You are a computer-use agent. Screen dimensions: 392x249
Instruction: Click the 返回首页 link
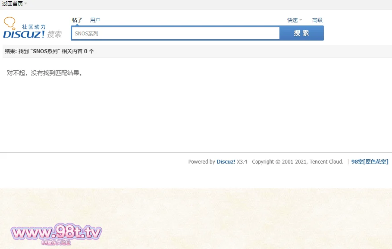click(x=12, y=3)
